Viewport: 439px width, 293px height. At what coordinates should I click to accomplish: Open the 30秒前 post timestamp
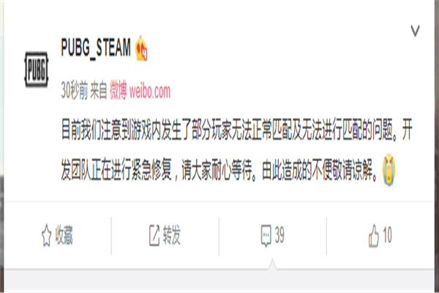click(74, 91)
